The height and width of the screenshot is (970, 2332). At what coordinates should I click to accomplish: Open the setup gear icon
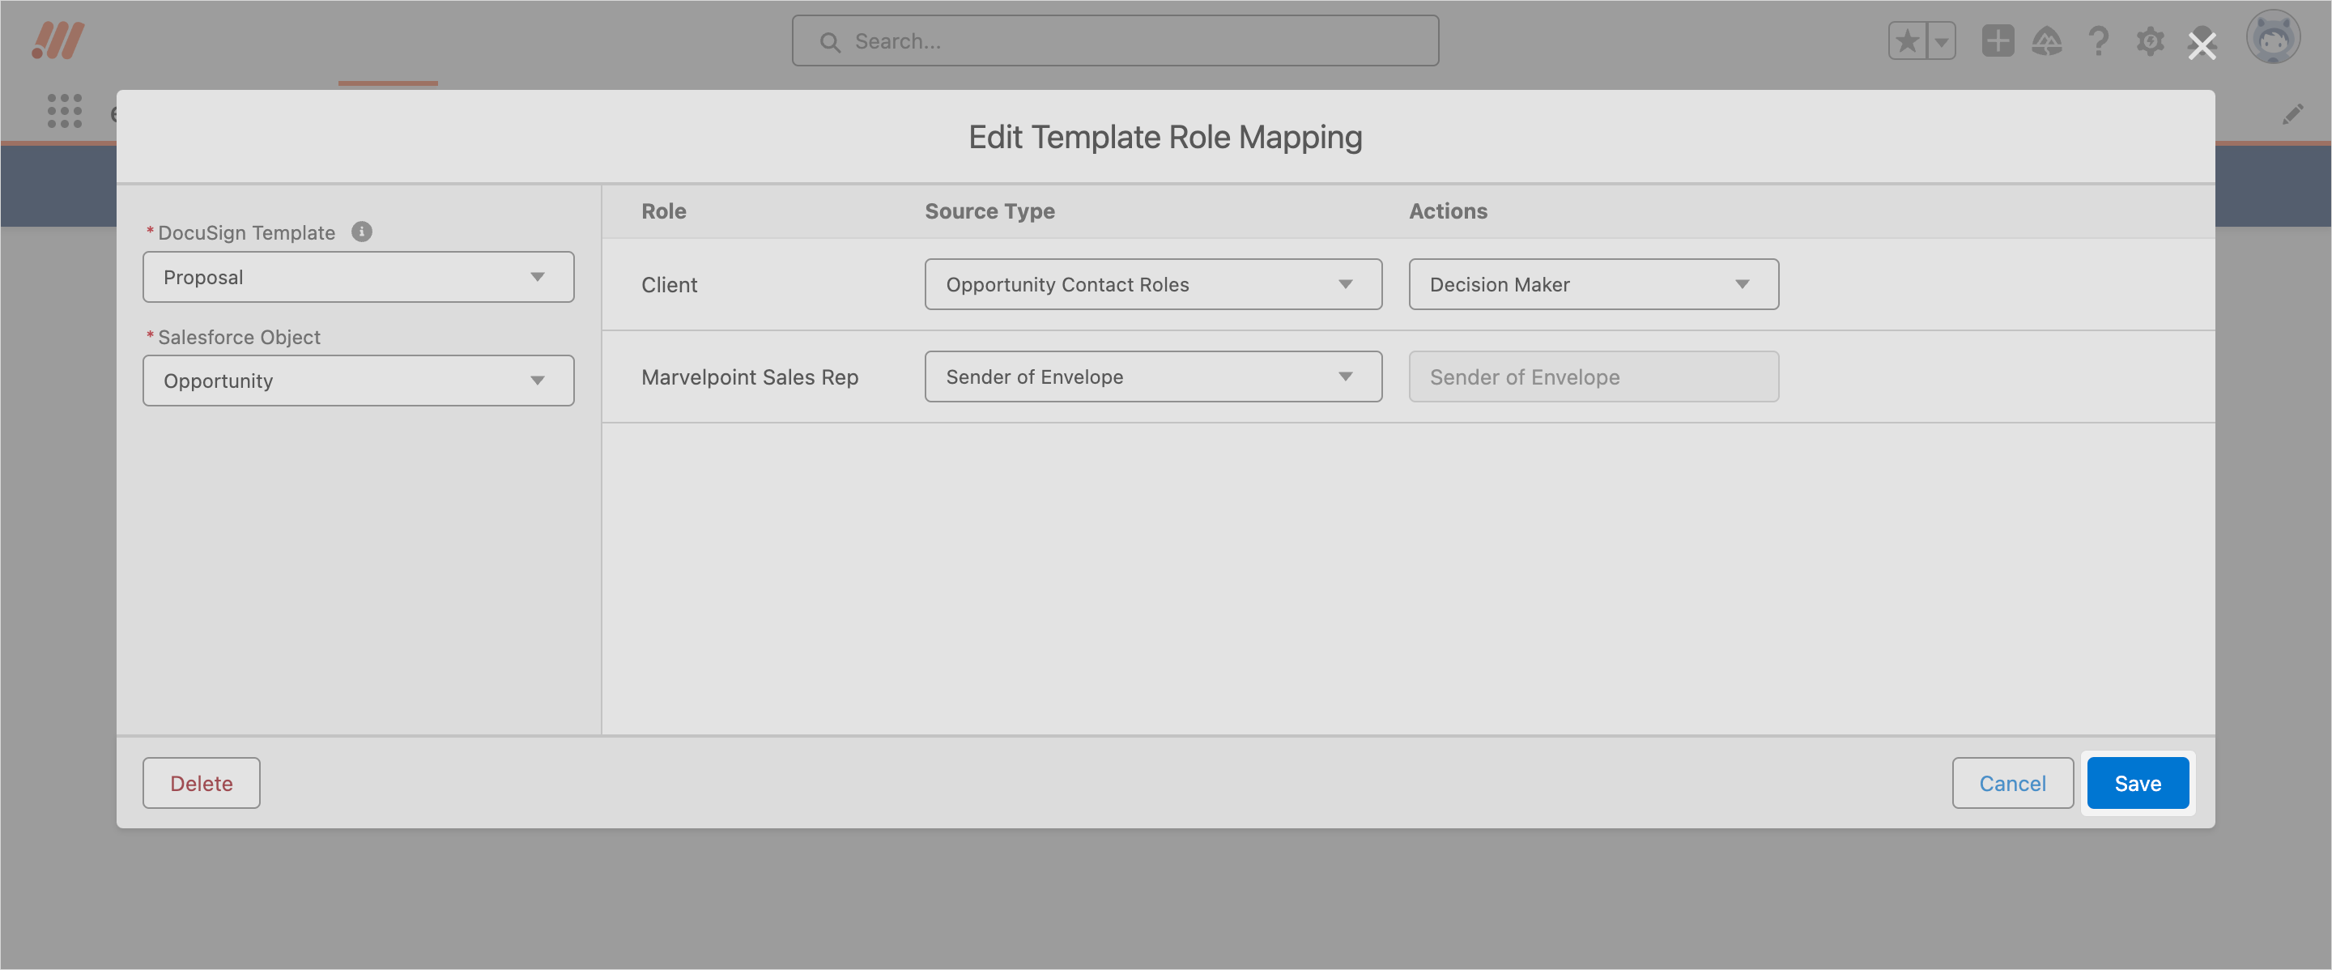[x=2150, y=40]
